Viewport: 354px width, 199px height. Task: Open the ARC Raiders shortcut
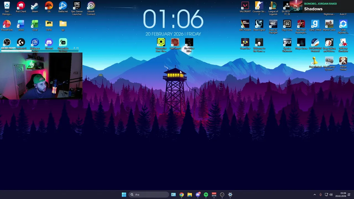245,25
